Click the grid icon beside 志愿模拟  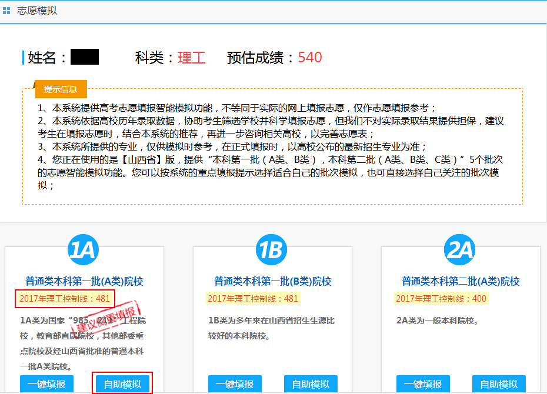tap(7, 11)
